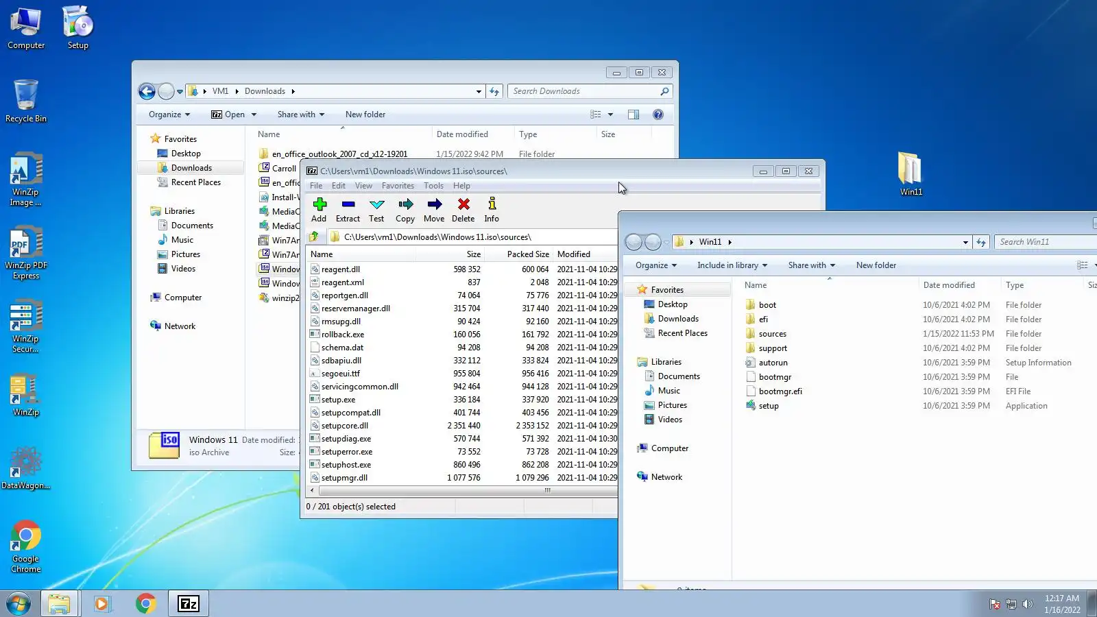
Task: Select Network in the Win11 window sidebar
Action: 666,477
